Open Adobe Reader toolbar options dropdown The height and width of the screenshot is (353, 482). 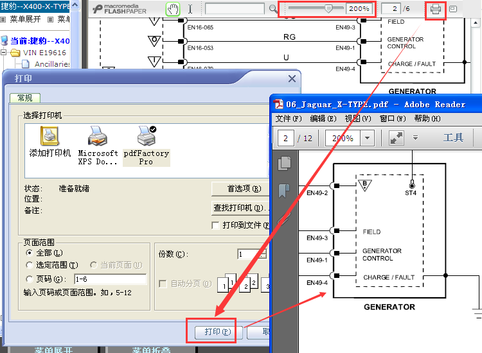[x=415, y=138]
